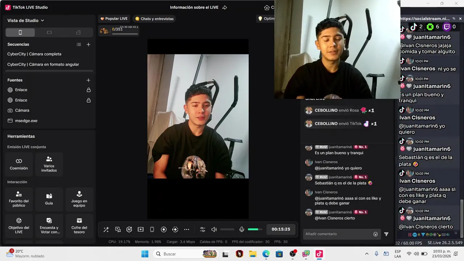Click CEBOLLINO envió TikTok gift message
This screenshot has width=464, height=261.
click(341, 124)
